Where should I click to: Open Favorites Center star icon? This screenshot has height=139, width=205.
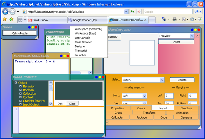click(5, 19)
